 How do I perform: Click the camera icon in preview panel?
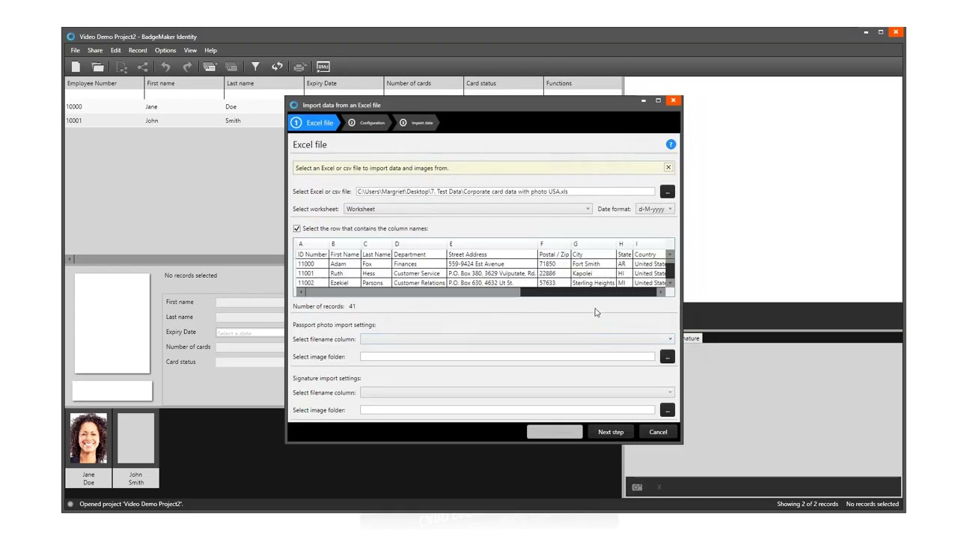click(x=637, y=487)
